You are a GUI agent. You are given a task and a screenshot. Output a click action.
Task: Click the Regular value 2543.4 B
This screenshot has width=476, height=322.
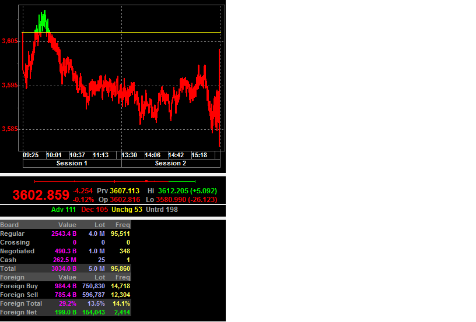(64, 233)
